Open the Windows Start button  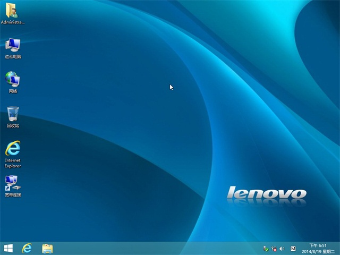click(8, 248)
